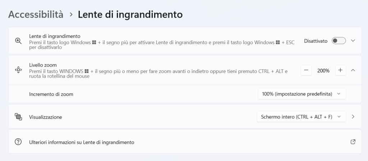Click the Lente di ingrandimento breadcrumb title
Screen dimensions: 368x161
pyautogui.click(x=130, y=14)
